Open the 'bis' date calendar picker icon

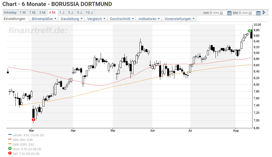tap(258, 13)
